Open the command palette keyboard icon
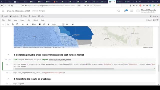The image size is (160, 90). (x=67, y=24)
